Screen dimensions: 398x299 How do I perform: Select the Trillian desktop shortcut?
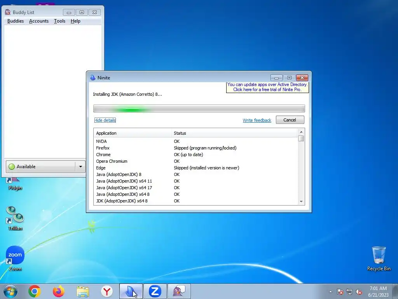(15, 218)
